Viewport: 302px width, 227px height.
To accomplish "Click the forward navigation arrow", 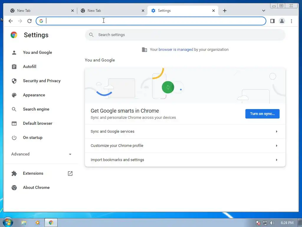I will click(20, 21).
